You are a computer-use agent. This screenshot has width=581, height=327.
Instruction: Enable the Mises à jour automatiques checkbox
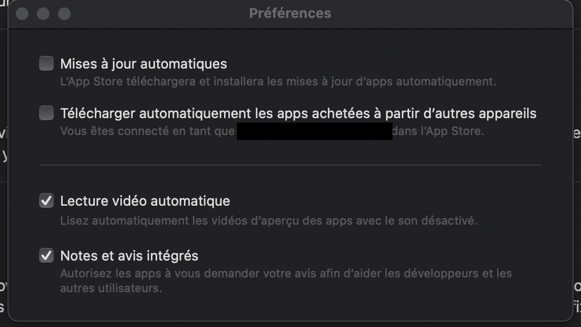pos(46,64)
